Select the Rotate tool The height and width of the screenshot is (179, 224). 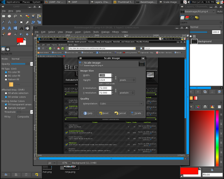(33, 22)
